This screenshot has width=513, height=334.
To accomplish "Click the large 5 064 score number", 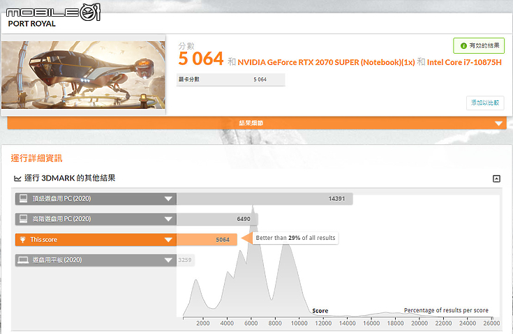I will (x=201, y=59).
